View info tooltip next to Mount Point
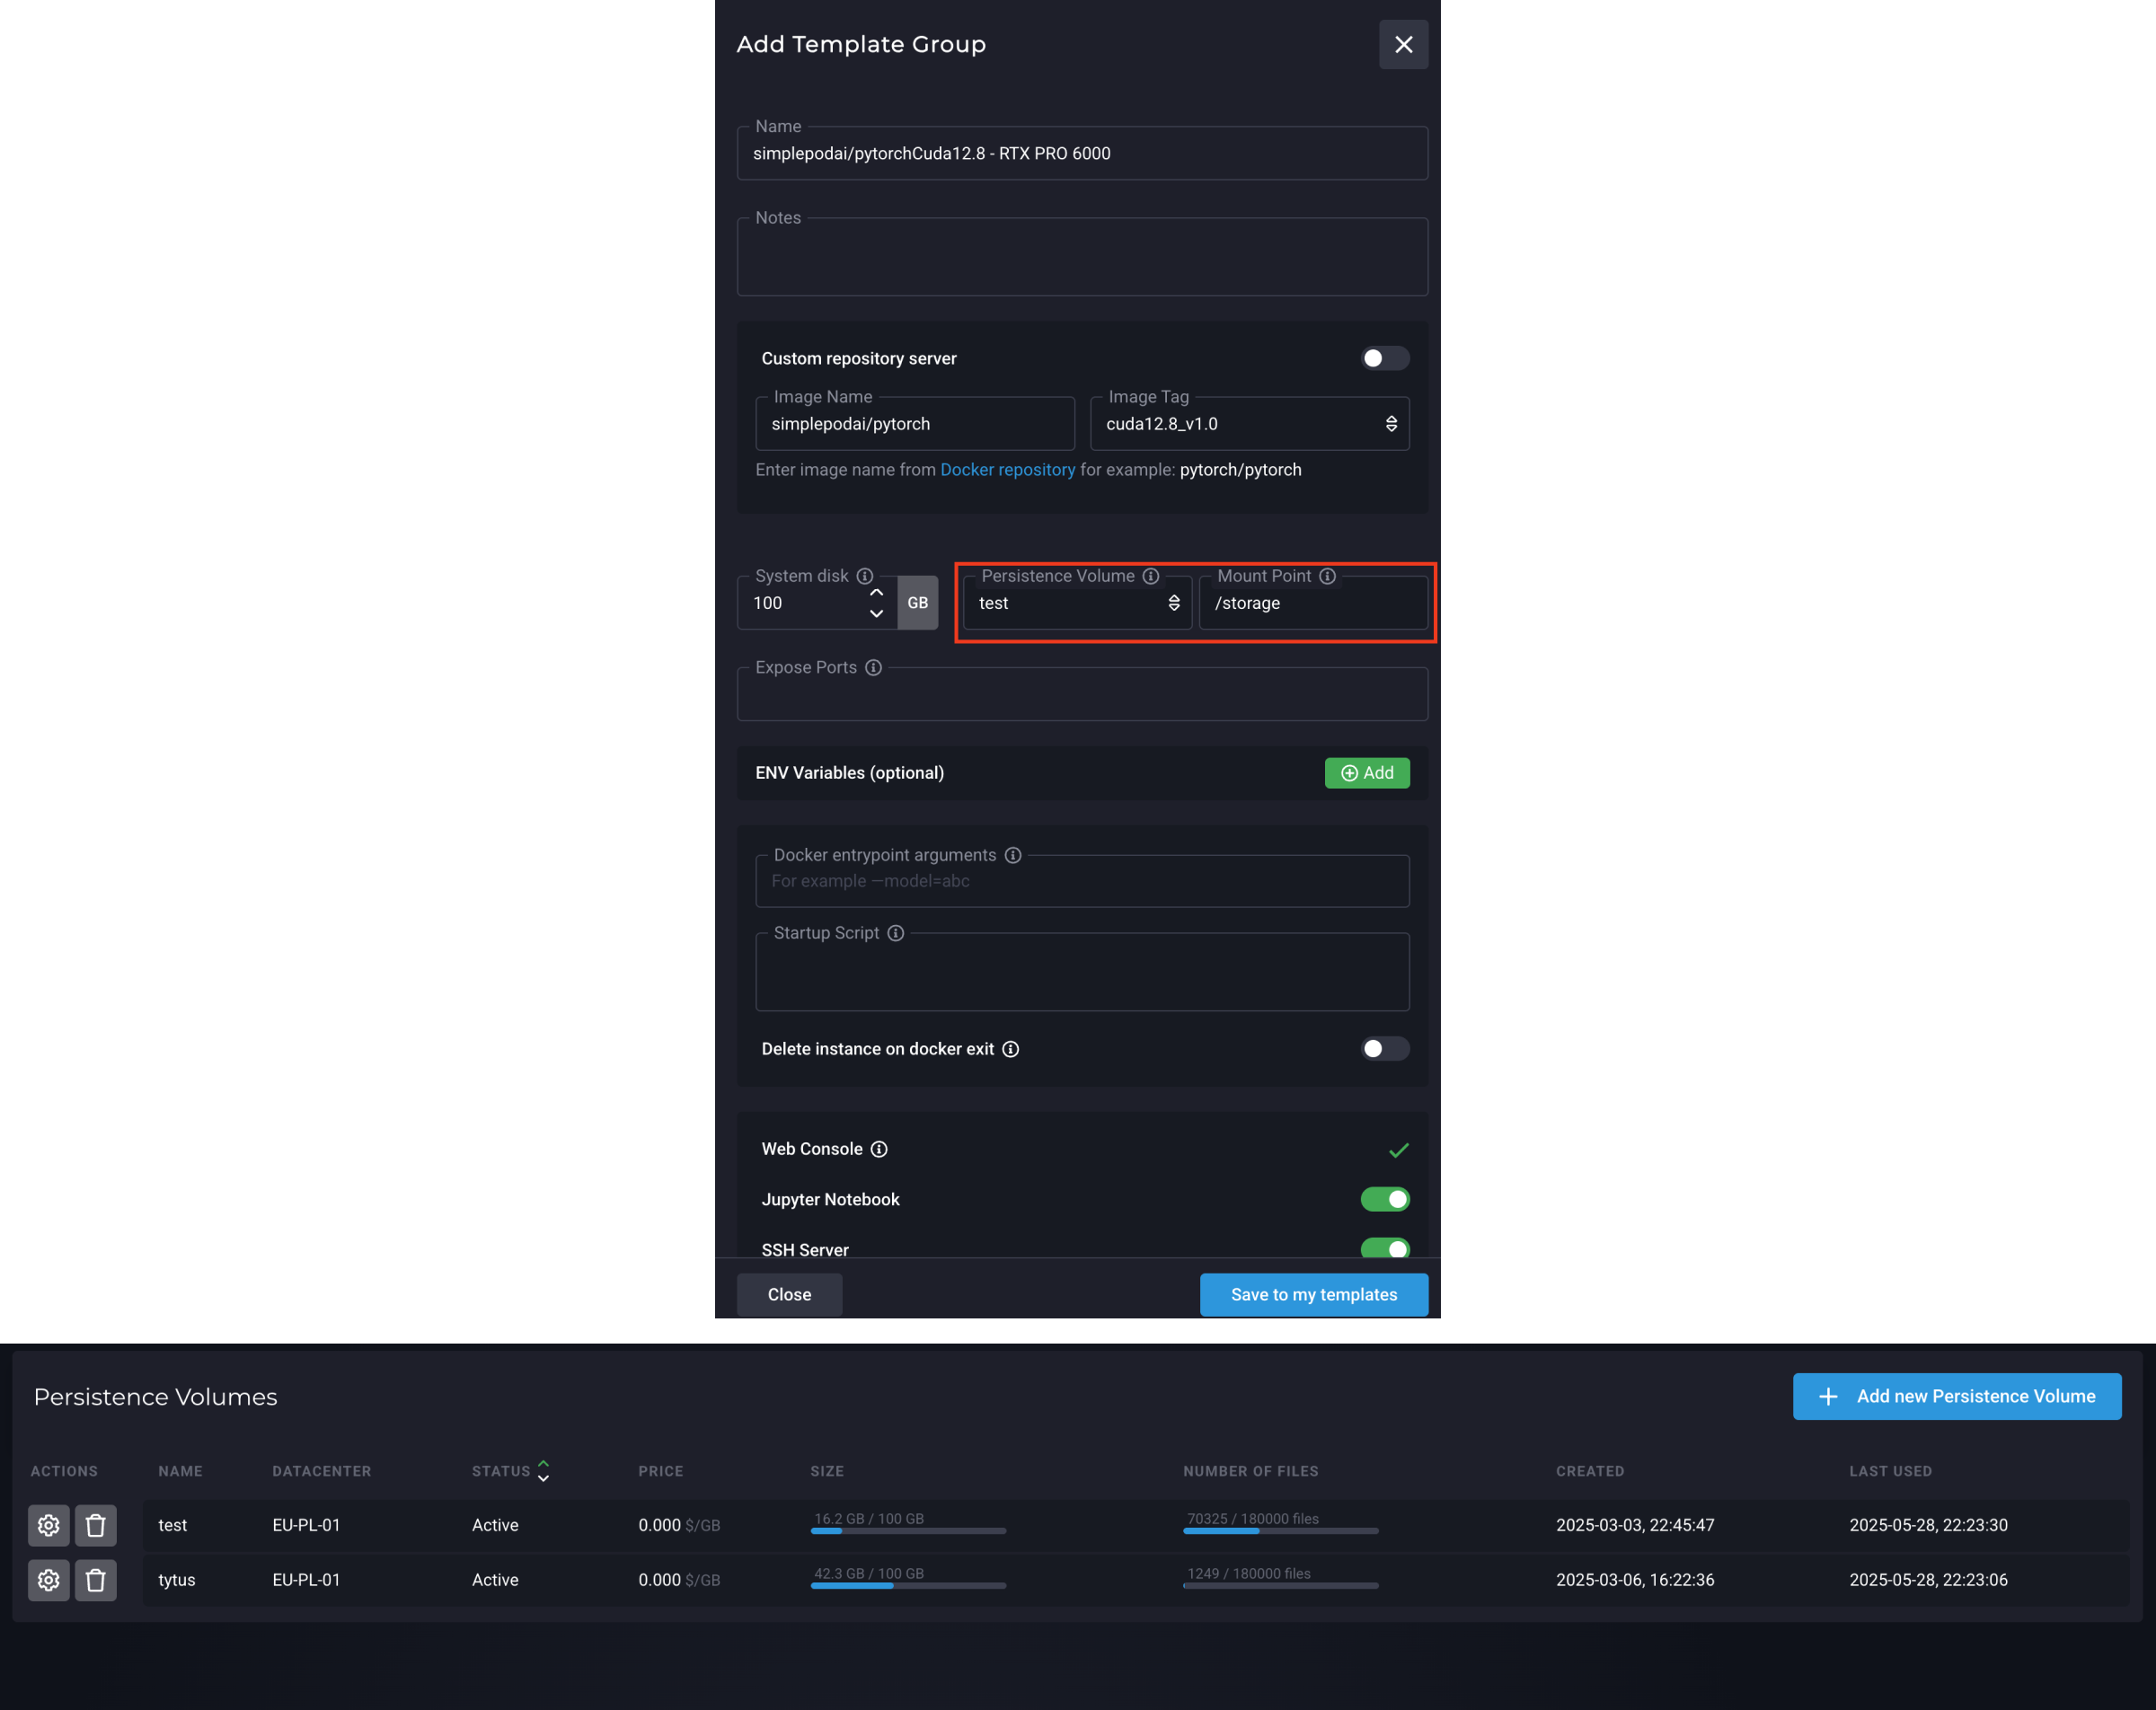The image size is (2156, 1710). click(1328, 576)
